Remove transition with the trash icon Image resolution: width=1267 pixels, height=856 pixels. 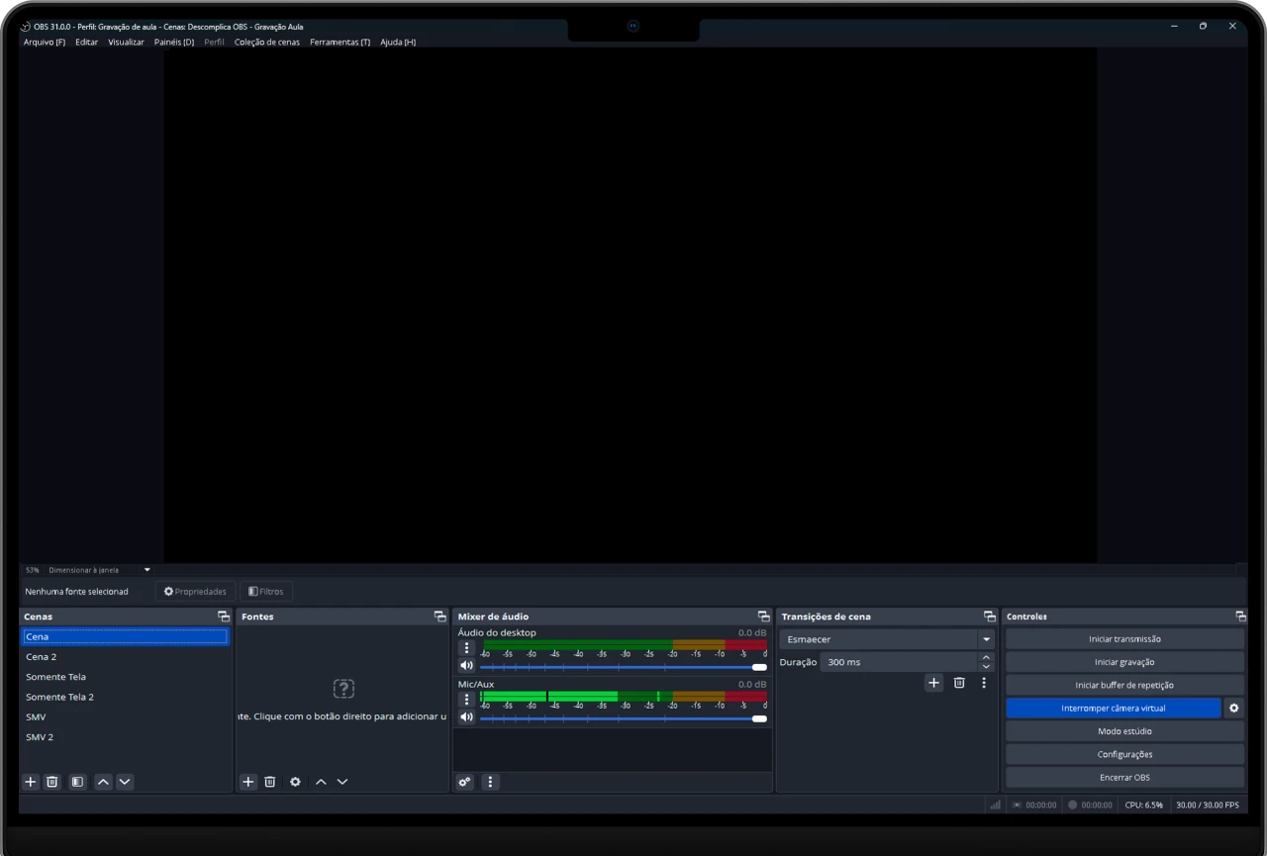pos(959,683)
